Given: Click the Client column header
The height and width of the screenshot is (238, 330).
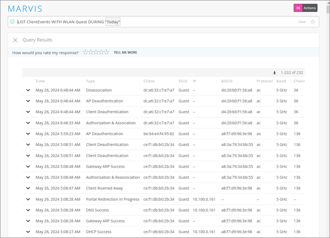Looking at the screenshot, I should [149, 81].
